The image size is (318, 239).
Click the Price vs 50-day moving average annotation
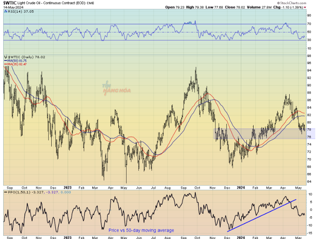141,230
